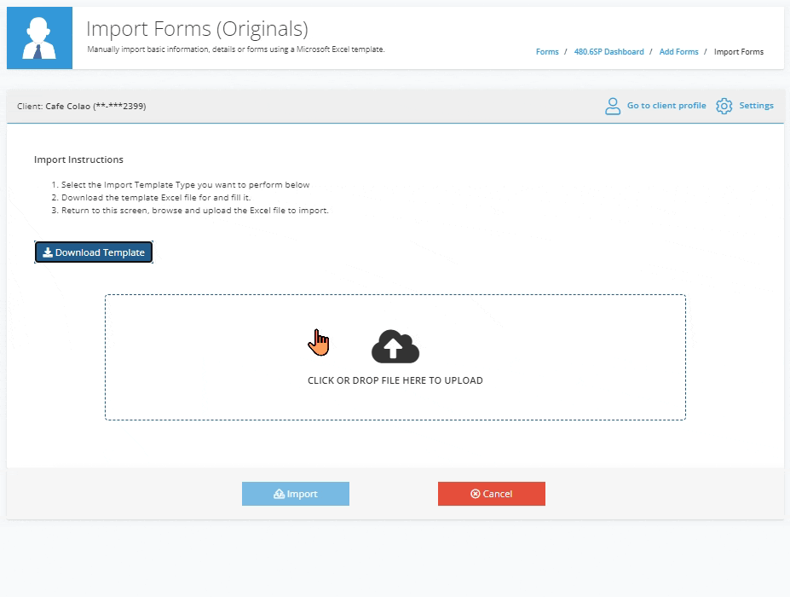
Task: Click the Import Forms (Originals) title
Action: [x=197, y=29]
